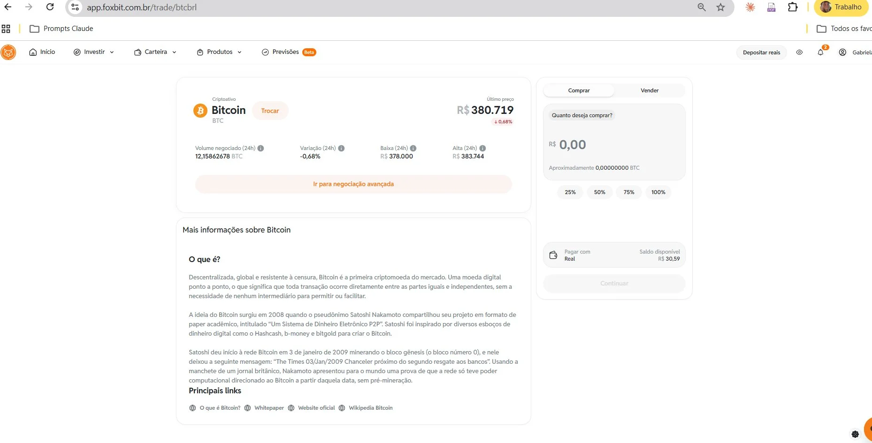Click globe icon beside Whitepaper
Viewport: 872px width, 443px height.
tap(247, 408)
